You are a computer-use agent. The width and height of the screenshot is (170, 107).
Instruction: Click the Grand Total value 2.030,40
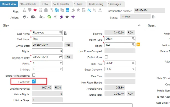[115, 93]
